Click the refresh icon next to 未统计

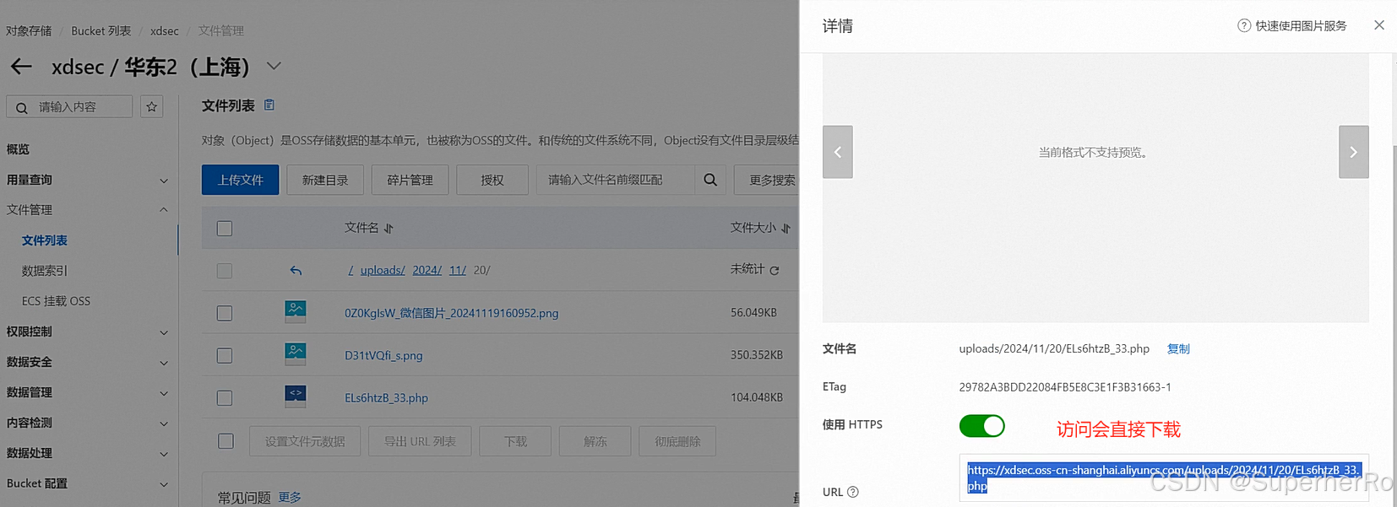[x=775, y=271]
